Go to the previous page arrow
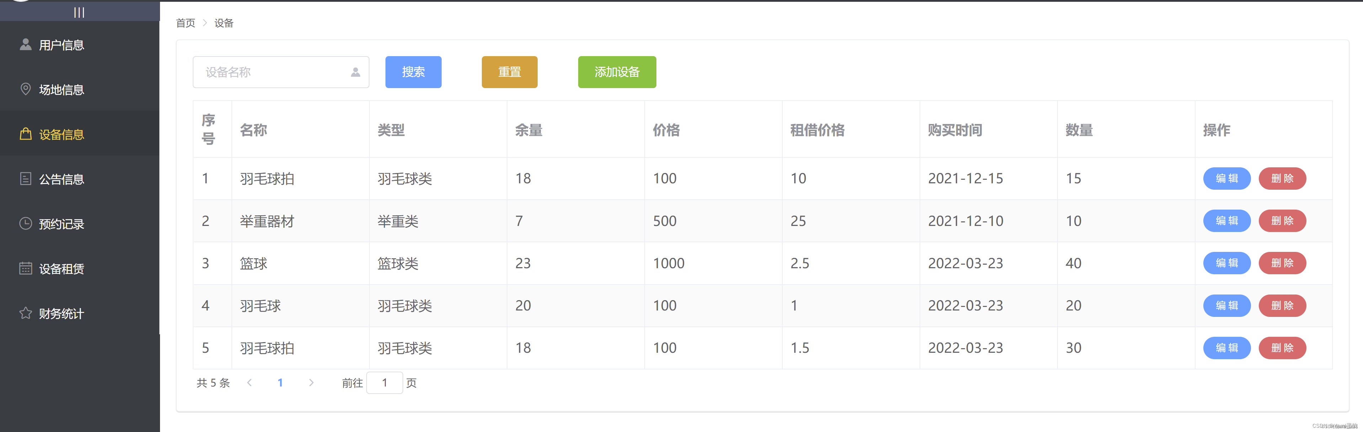Viewport: 1363px width, 432px height. (249, 382)
